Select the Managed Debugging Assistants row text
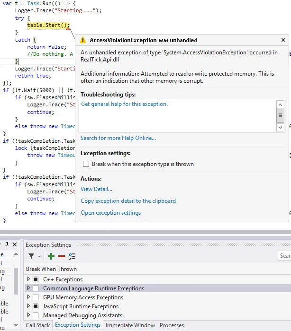Screen dimensions: 291x331 click(x=83, y=315)
